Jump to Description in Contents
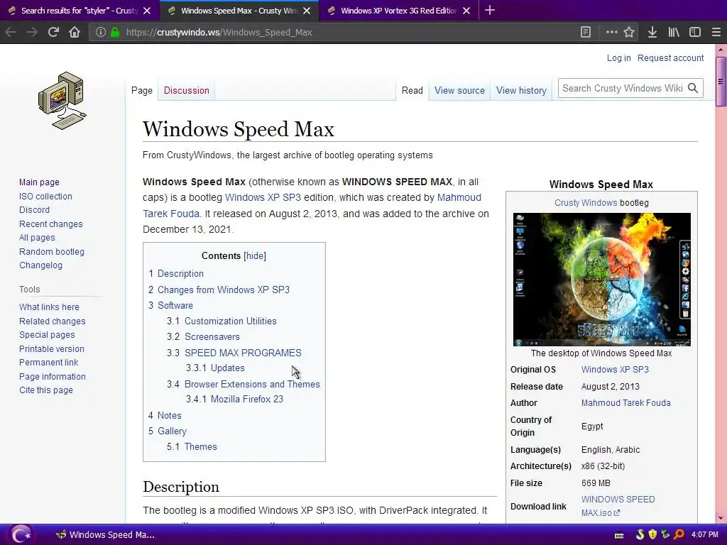Screen dimensions: 727x545 [x=180, y=273]
